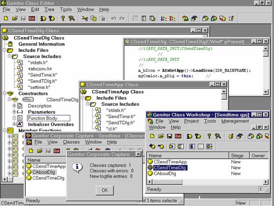
Task: Expand the Description node
Action: pyautogui.click(x=14, y=106)
